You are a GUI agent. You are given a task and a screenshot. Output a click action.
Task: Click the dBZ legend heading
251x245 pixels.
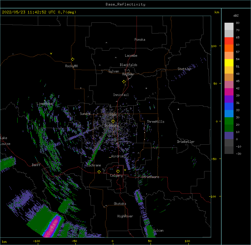point(236,16)
